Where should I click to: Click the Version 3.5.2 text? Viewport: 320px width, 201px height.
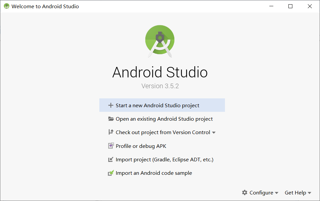click(160, 86)
